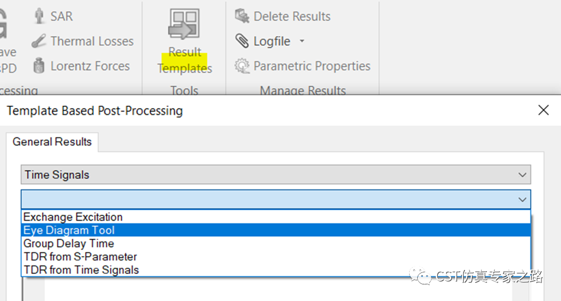Click the Parametric Properties label
561x301 pixels.
(x=312, y=66)
